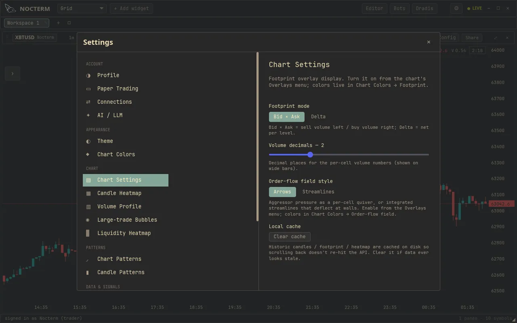Click the square icon next to workspace plus
The image size is (517, 323).
pos(69,23)
